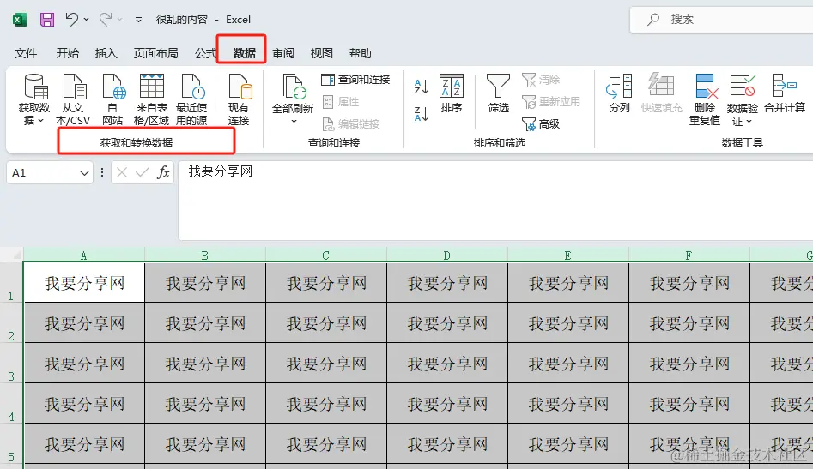Select row 2 header

[x=11, y=323]
